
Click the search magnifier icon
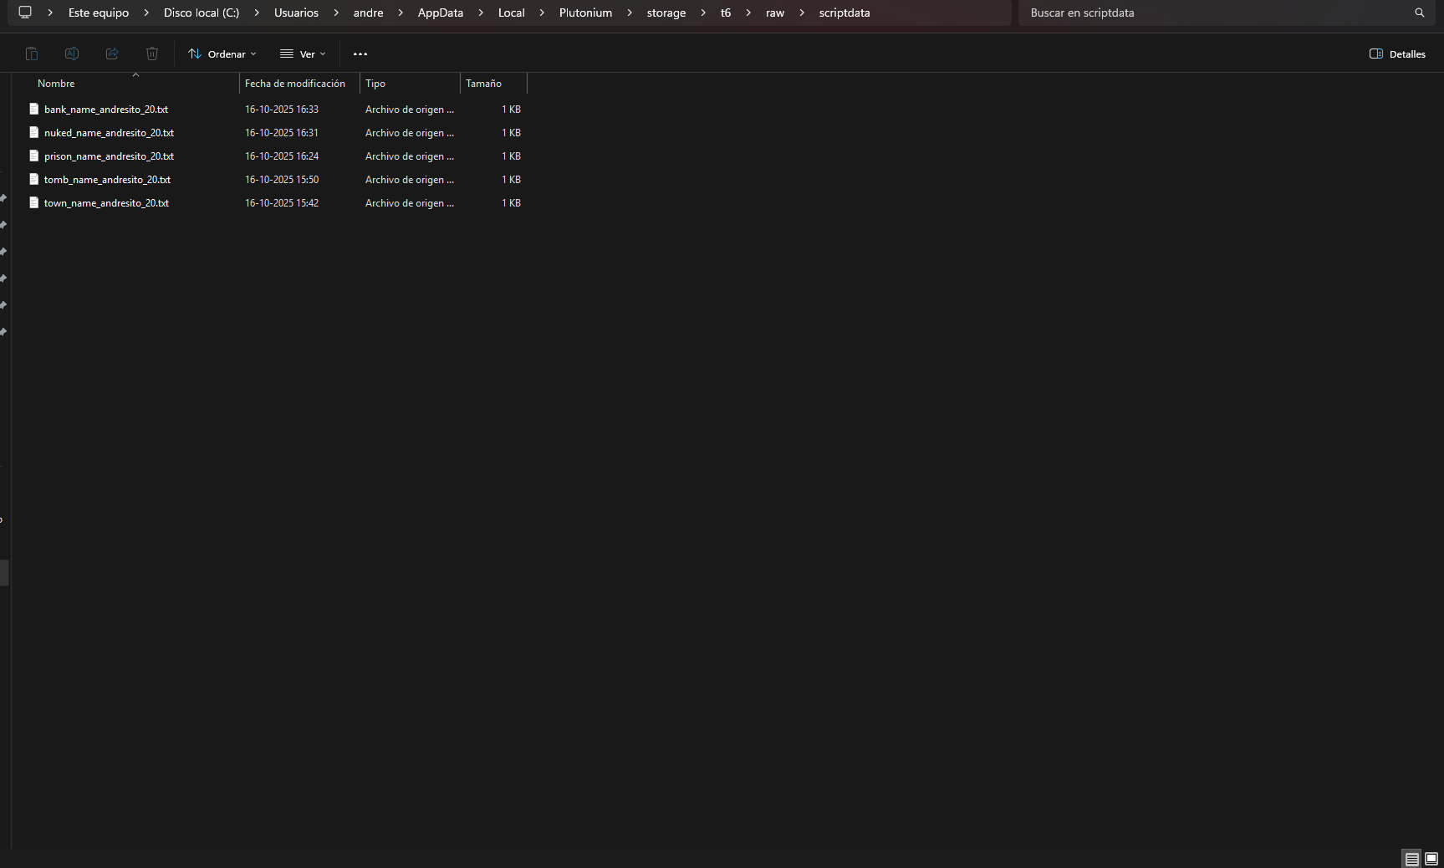[x=1419, y=13]
